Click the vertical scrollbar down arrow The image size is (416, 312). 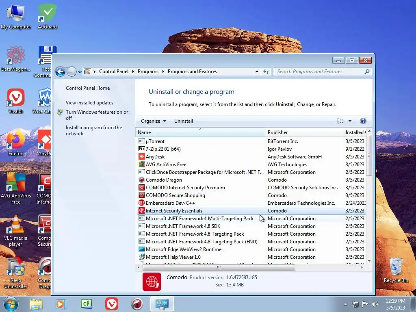tap(369, 260)
